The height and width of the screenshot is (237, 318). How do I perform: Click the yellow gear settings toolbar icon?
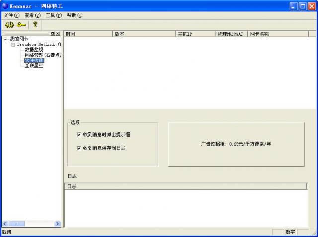[x=9, y=25]
